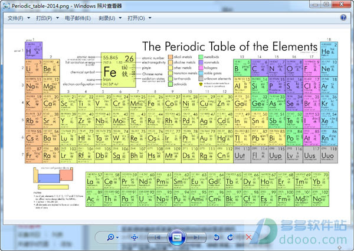Start the slideshow round button
Image resolution: width=354 pixels, height=251 pixels.
[x=177, y=237]
